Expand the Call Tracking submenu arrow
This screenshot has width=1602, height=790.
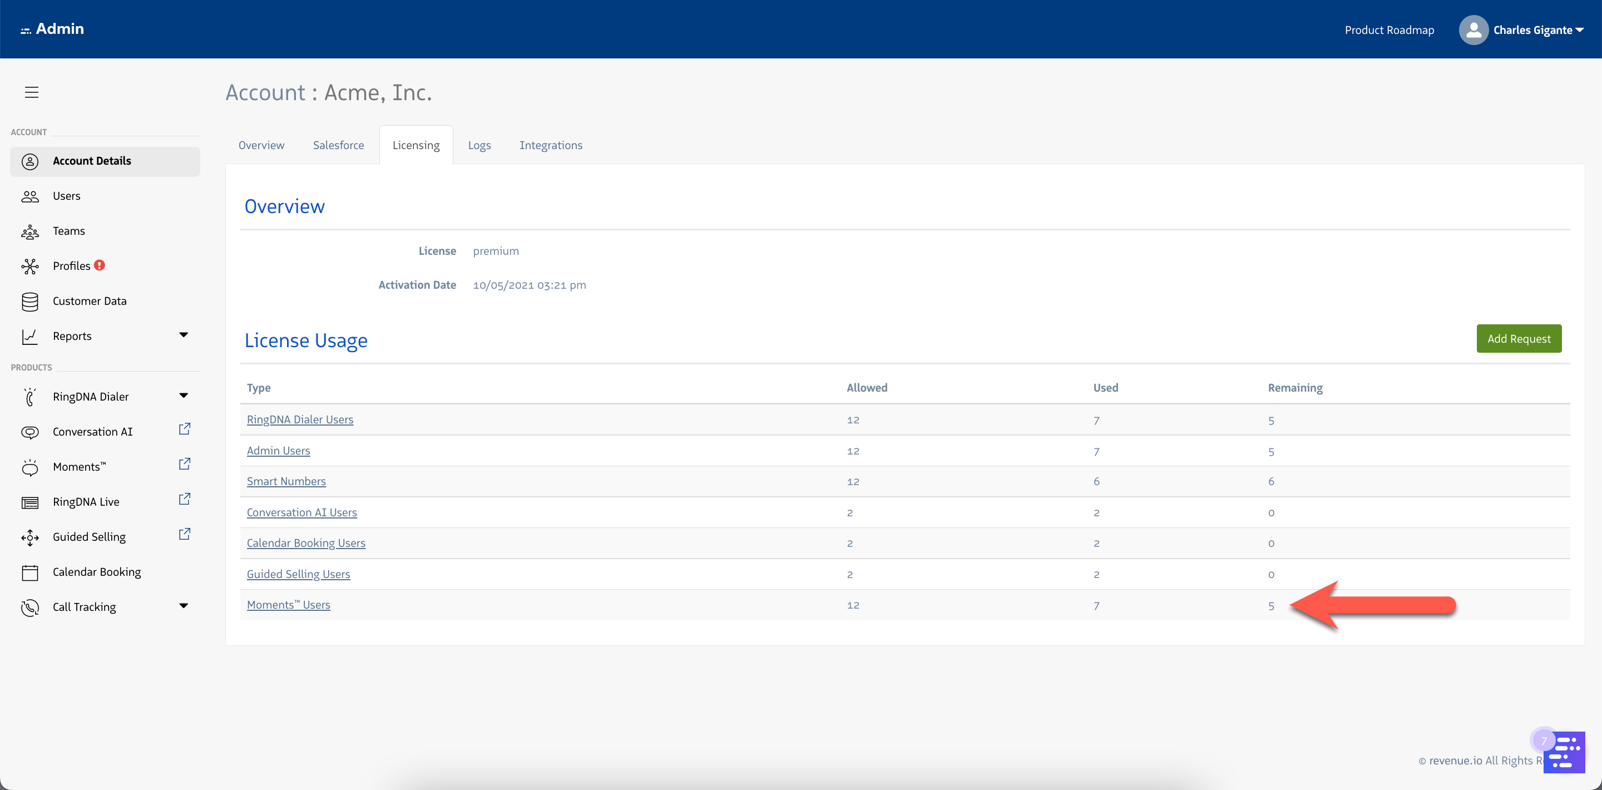coord(184,606)
